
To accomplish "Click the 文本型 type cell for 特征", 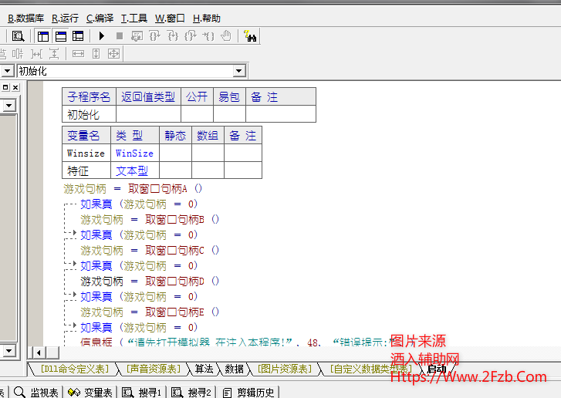I will pyautogui.click(x=132, y=170).
